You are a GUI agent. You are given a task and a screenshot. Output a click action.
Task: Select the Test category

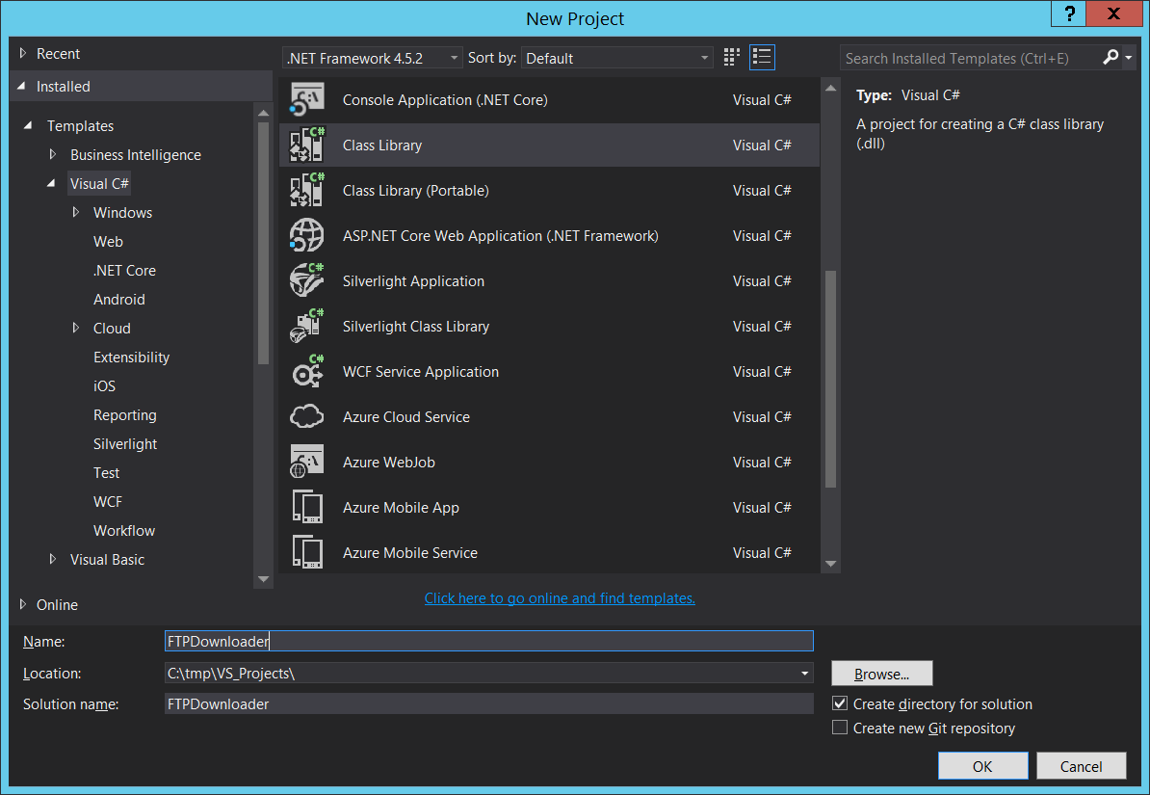pyautogui.click(x=106, y=473)
